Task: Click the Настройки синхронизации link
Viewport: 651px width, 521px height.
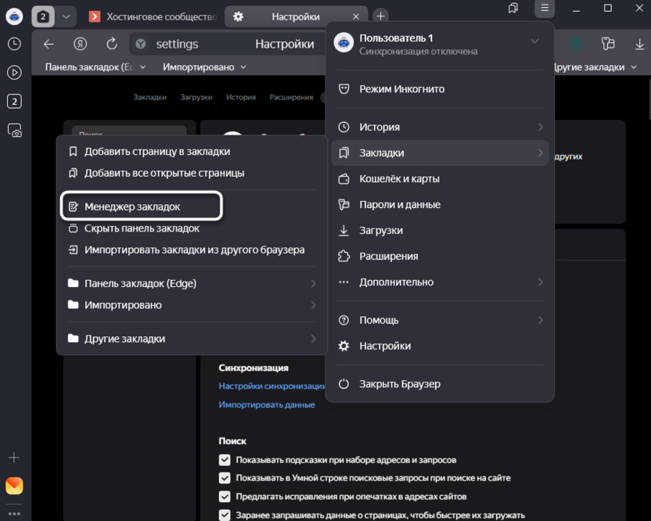Action: coord(272,386)
